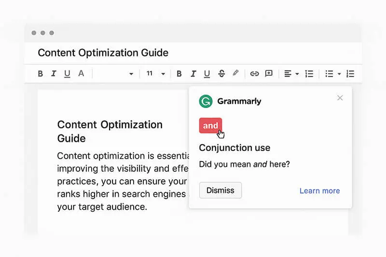
Task: Click the Underline icon beside the text color A
Action: pos(67,74)
